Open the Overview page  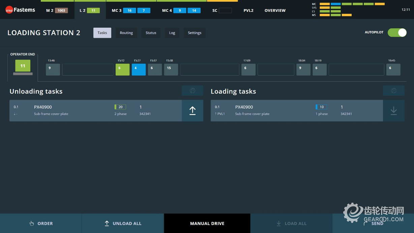pyautogui.click(x=275, y=10)
